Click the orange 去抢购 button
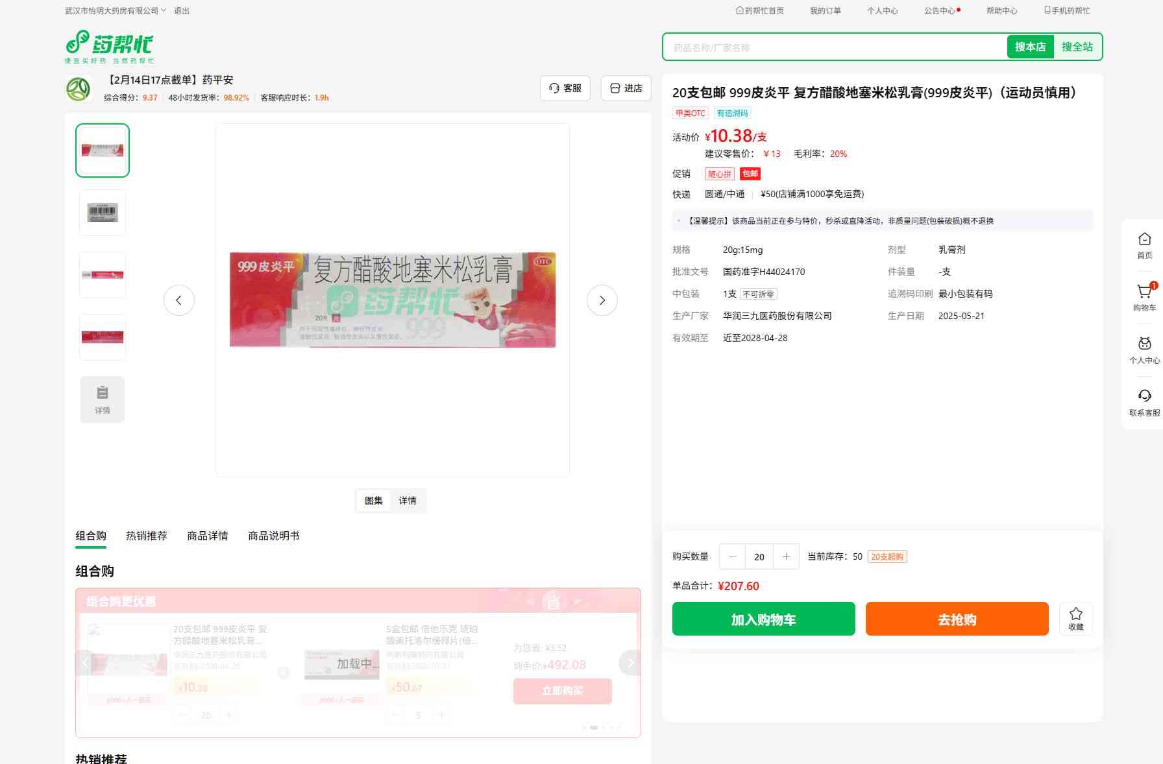This screenshot has height=764, width=1163. tap(957, 619)
